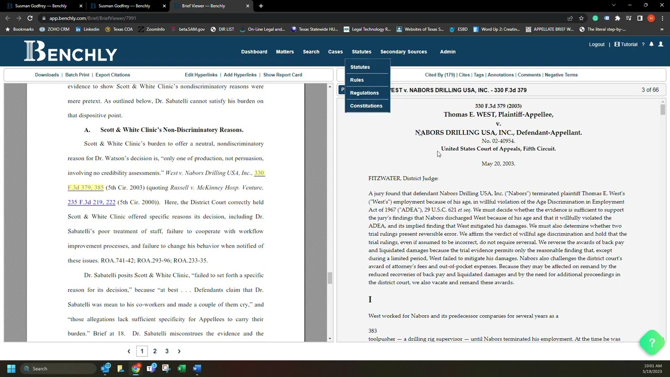This screenshot has width=670, height=377.
Task: Click Downloads in the brief toolbar
Action: pos(47,75)
